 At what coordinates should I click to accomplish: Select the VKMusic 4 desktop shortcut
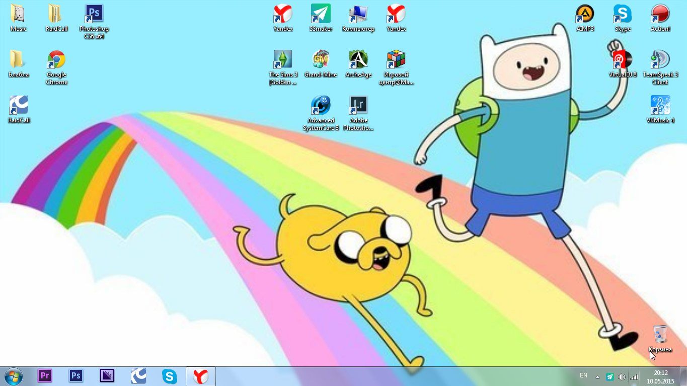[660, 110]
